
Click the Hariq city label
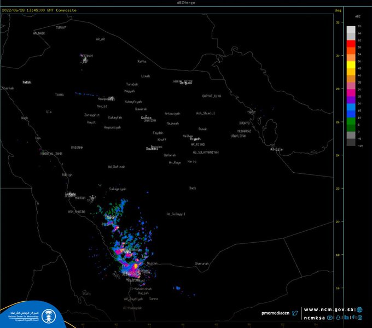pyautogui.click(x=192, y=161)
